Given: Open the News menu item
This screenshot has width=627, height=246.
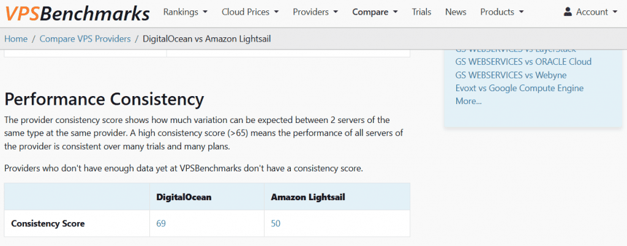Looking at the screenshot, I should point(456,12).
